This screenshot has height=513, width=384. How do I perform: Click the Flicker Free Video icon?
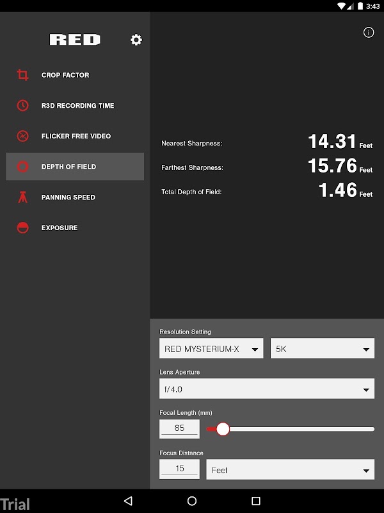pyautogui.click(x=22, y=136)
